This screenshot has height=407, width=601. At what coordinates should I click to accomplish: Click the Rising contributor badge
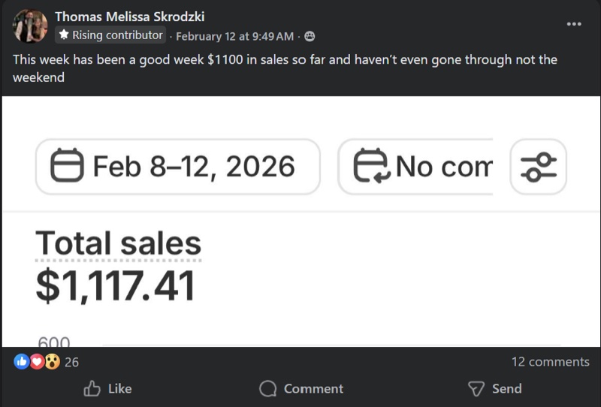point(110,35)
